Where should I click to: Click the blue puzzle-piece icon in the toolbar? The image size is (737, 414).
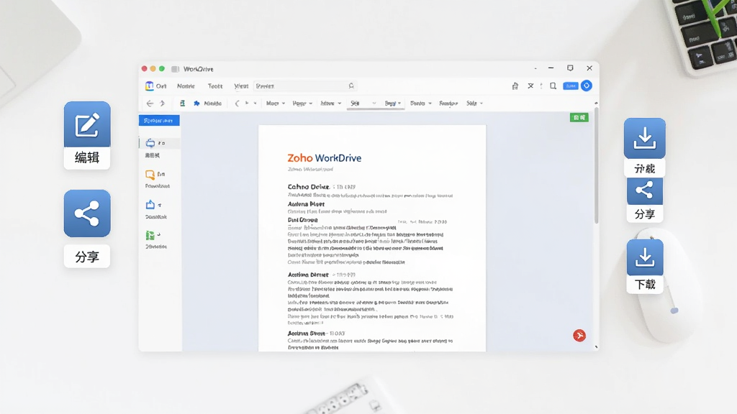196,103
